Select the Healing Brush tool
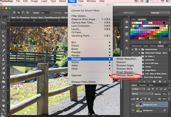 point(3,50)
